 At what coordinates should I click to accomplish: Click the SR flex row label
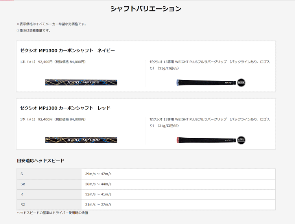coord(23,184)
